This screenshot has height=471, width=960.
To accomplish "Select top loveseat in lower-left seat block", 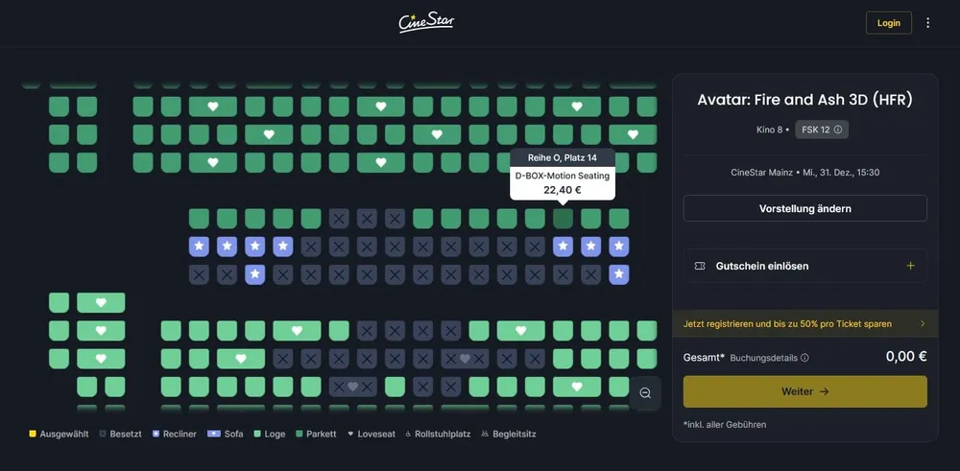I will [x=101, y=303].
